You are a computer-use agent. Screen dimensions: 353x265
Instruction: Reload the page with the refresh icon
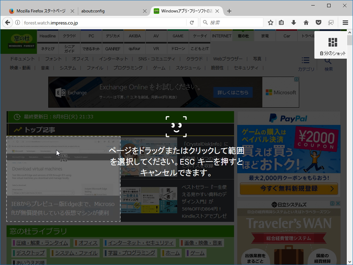[x=192, y=22]
